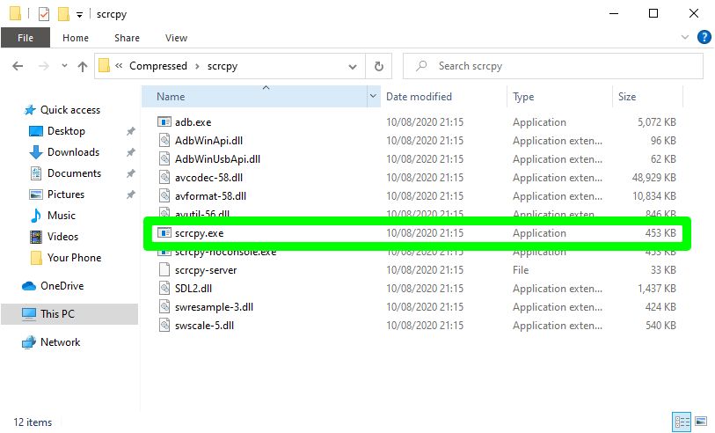The image size is (715, 433).
Task: Click the New folder quick access toolbar icon
Action: 63,14
